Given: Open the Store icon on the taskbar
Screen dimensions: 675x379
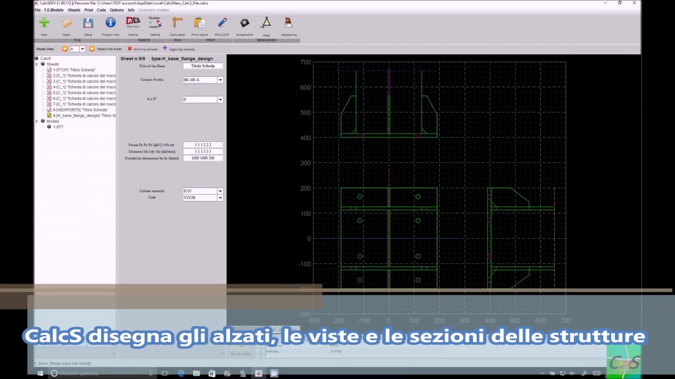Looking at the screenshot, I should tap(211, 373).
